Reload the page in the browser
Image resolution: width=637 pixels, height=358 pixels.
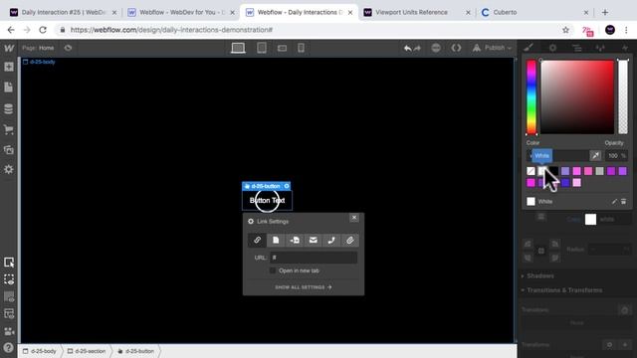coord(43,30)
